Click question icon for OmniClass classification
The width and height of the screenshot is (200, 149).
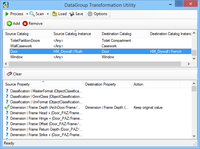(7, 97)
